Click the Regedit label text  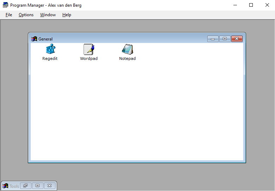[50, 58]
